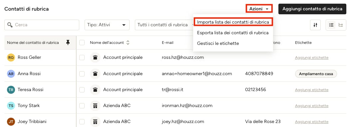Click email joey.hz@houzz.com
Screen dimensions: 351x127
click(x=183, y=122)
